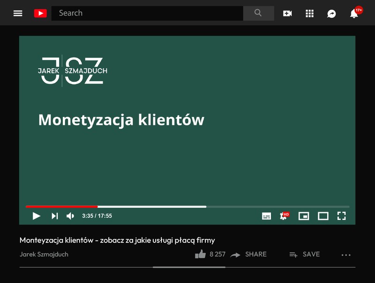375x283 pixels.
Task: Open the YouTube apps grid
Action: pyautogui.click(x=309, y=14)
